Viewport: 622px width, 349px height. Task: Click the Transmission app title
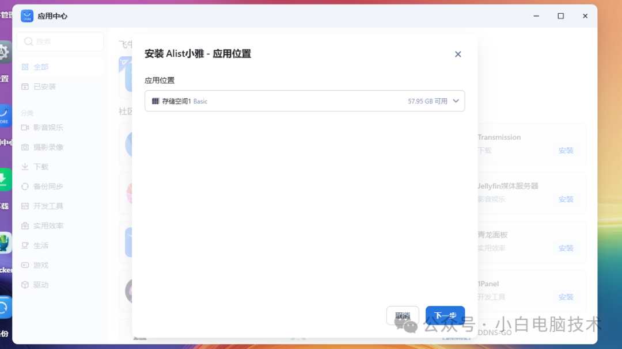pyautogui.click(x=499, y=137)
